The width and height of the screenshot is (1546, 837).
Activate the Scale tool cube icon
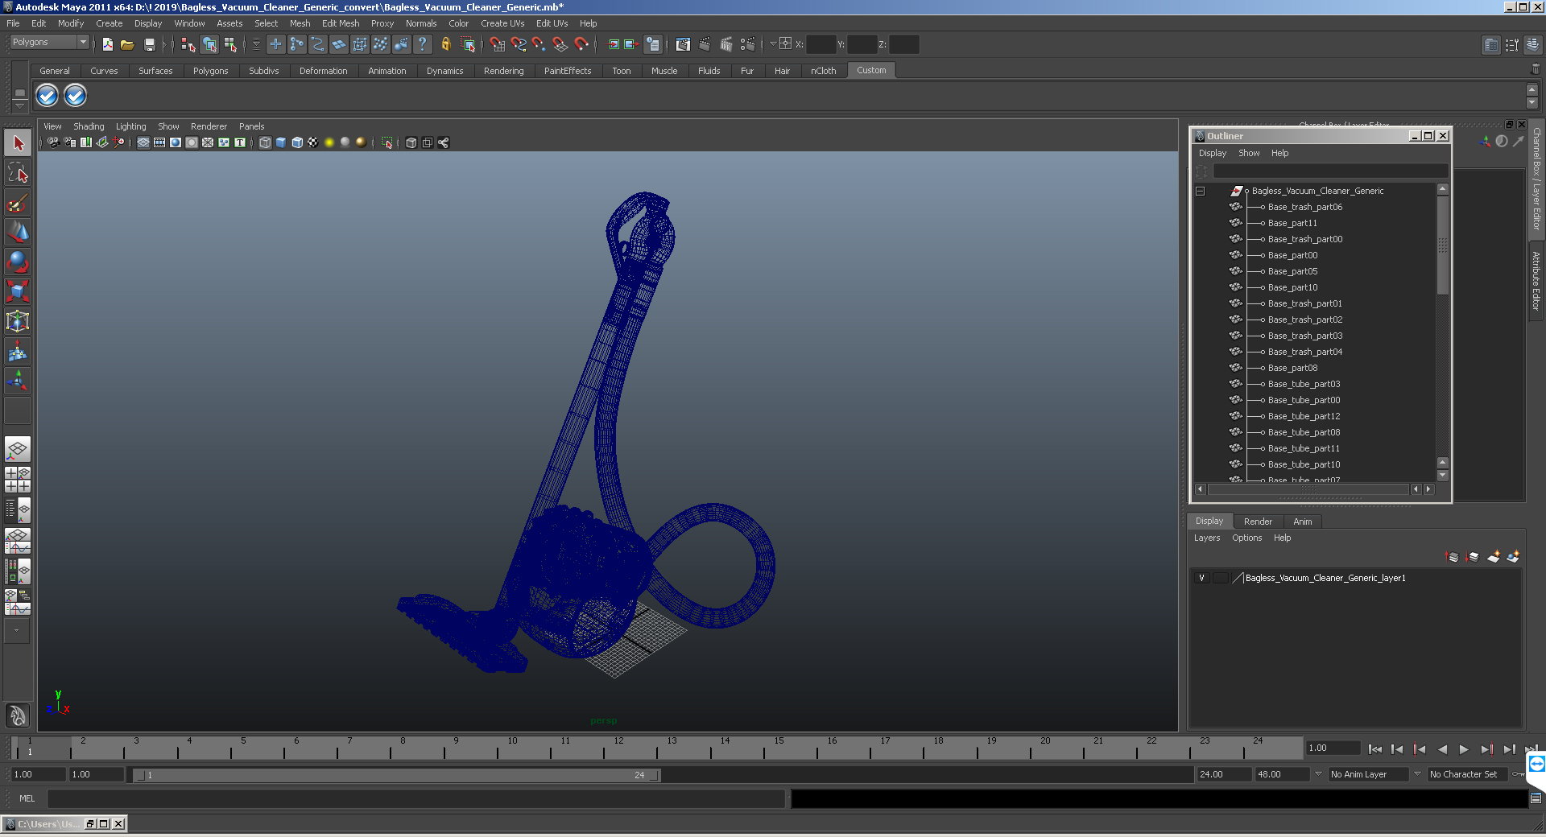click(18, 291)
